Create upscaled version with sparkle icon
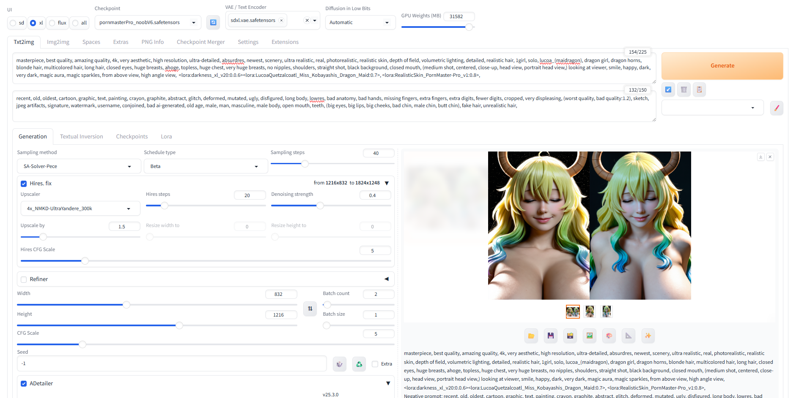The height and width of the screenshot is (398, 799). tap(648, 336)
